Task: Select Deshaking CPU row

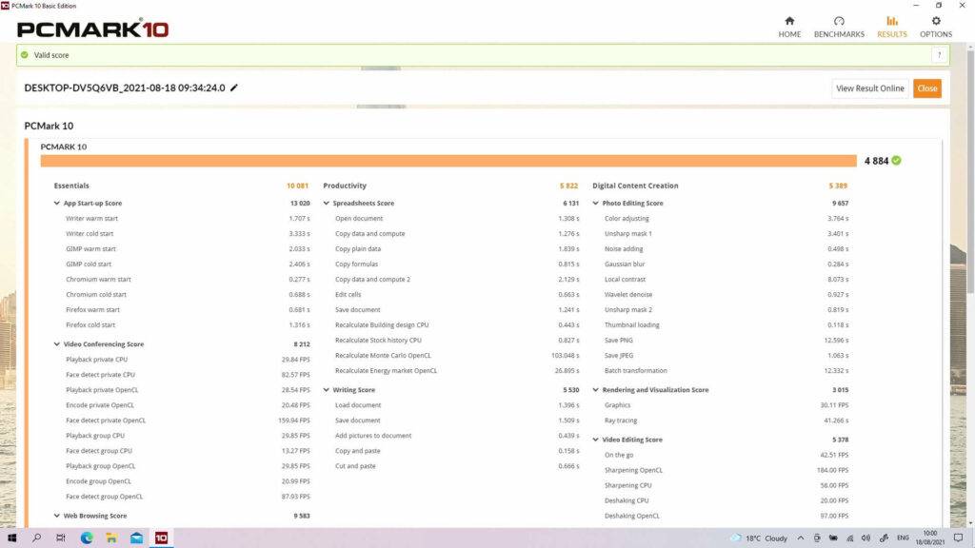Action: (726, 500)
